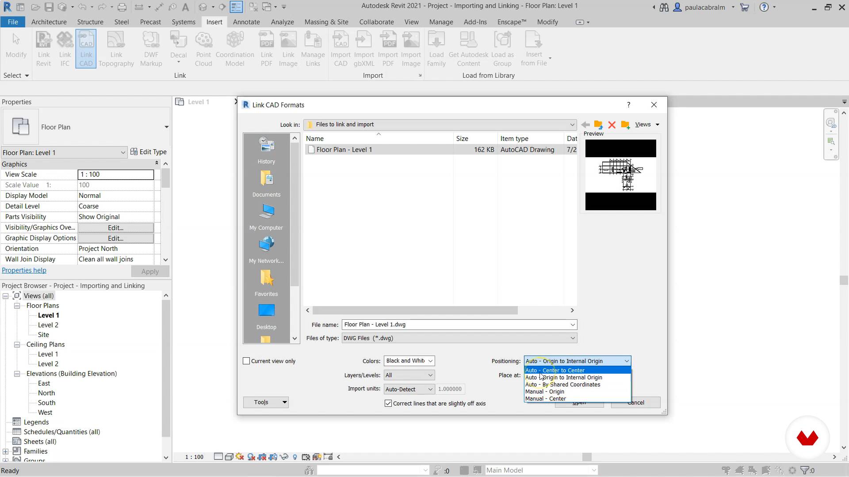The height and width of the screenshot is (477, 849).
Task: Open Desktop location in dialog sidebar
Action: [266, 316]
